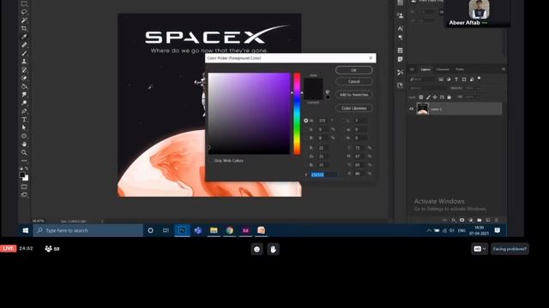The height and width of the screenshot is (308, 549).
Task: Click the Layer 0 thumbnail
Action: tap(422, 109)
